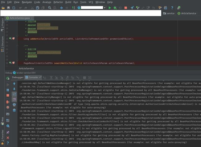Click the console scroll Down arrow icon
Screen dimensions: 201x147
pos(14,89)
